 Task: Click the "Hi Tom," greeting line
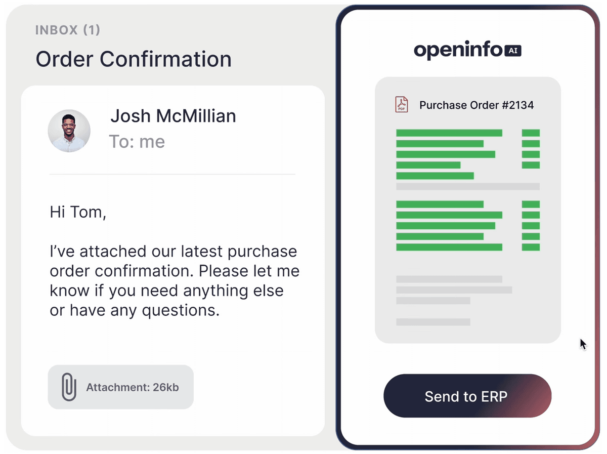(x=78, y=212)
